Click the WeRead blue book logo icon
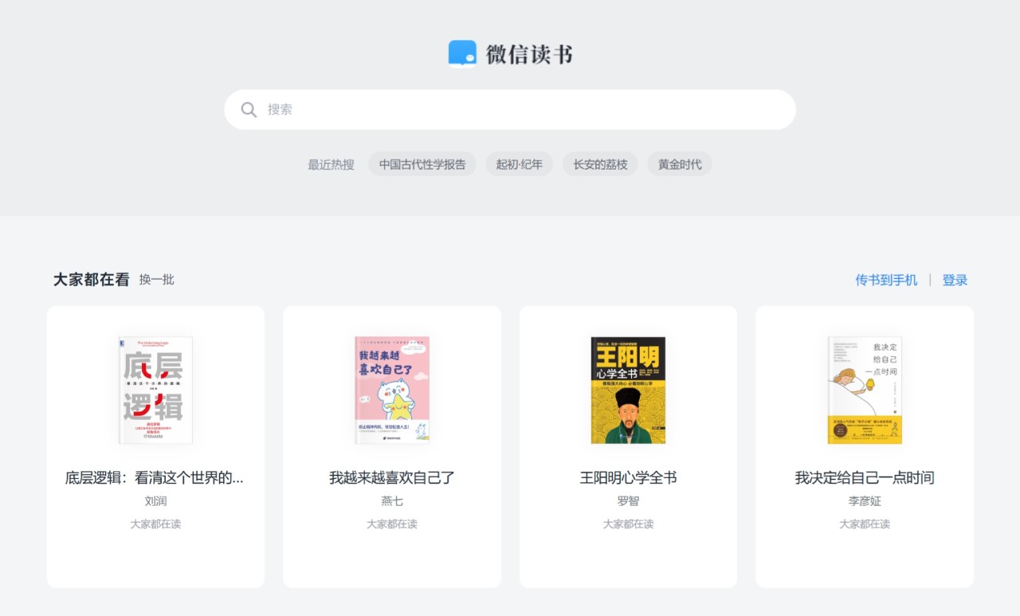This screenshot has width=1020, height=616. tap(462, 53)
